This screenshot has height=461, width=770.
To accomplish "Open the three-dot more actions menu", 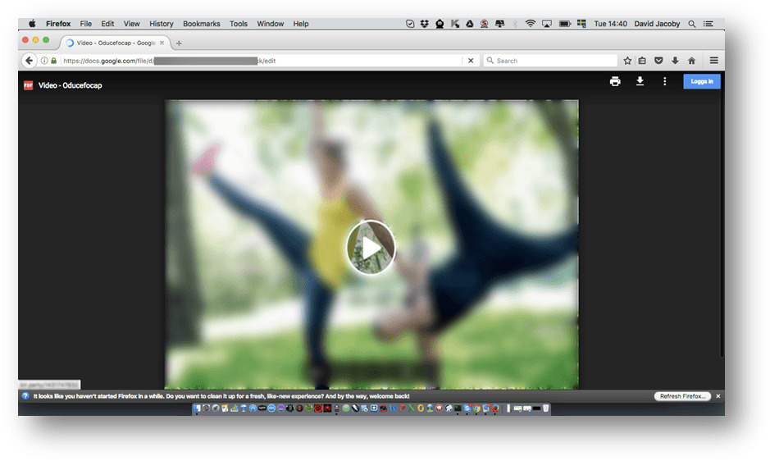I will point(665,81).
